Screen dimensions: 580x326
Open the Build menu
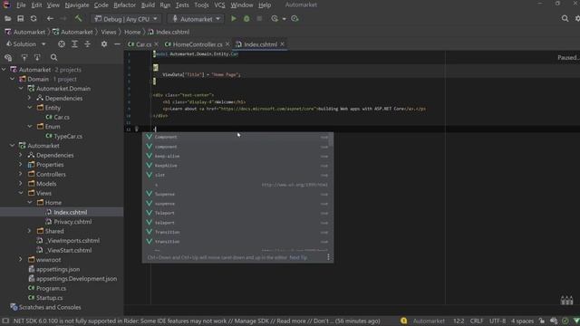click(x=148, y=5)
